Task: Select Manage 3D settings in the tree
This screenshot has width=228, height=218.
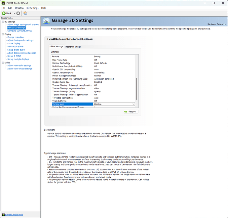Action: [x=16, y=28]
